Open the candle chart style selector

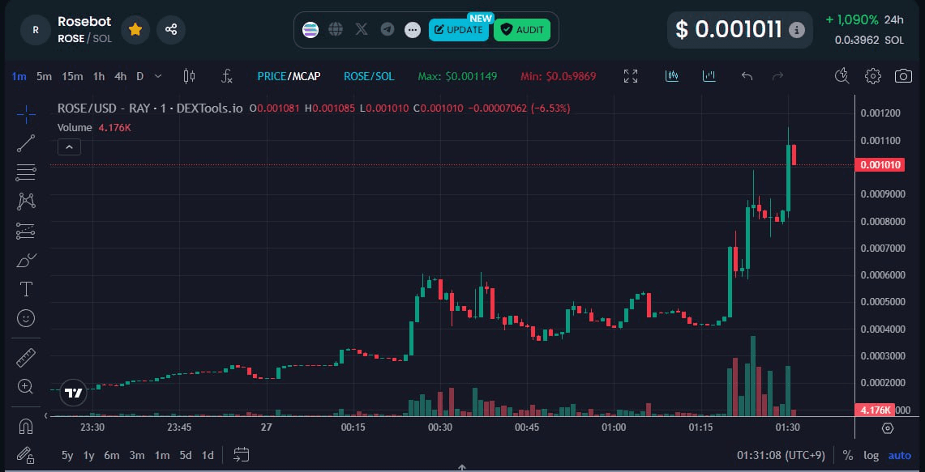click(189, 76)
